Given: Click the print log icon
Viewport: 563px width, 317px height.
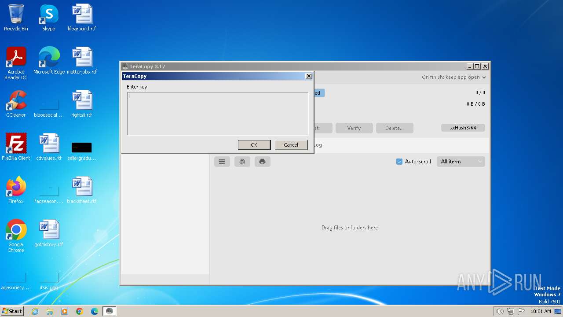Looking at the screenshot, I should [x=262, y=162].
